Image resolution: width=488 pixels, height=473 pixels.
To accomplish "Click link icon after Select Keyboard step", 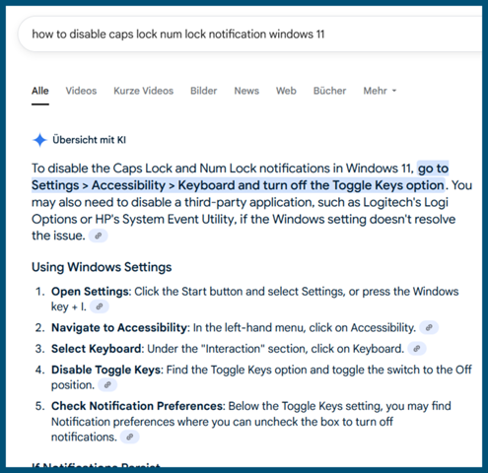I will [x=417, y=349].
